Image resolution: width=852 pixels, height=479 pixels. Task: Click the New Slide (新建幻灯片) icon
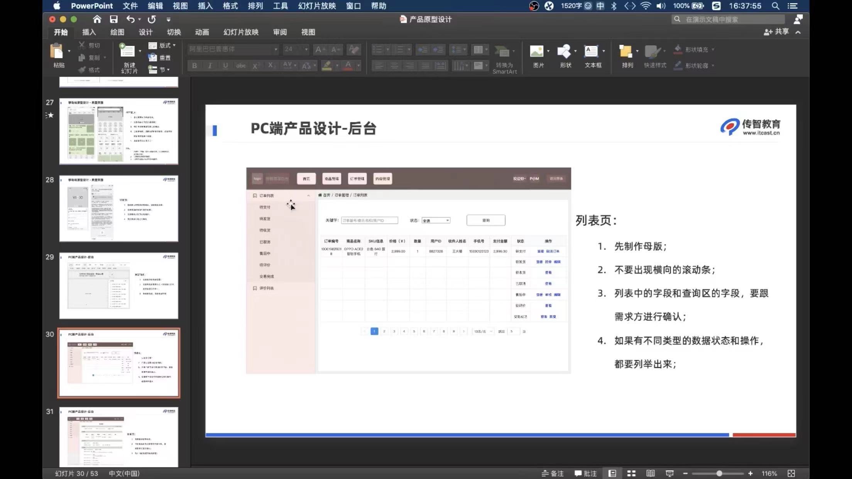pyautogui.click(x=127, y=51)
